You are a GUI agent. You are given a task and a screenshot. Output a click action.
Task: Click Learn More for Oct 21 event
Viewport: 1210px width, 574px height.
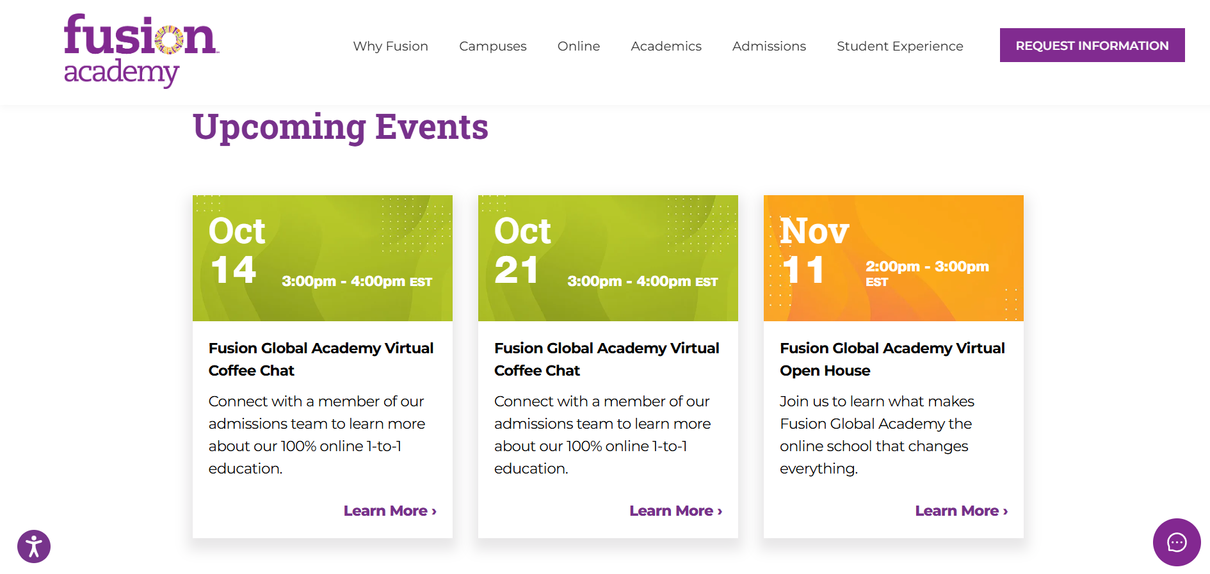675,511
